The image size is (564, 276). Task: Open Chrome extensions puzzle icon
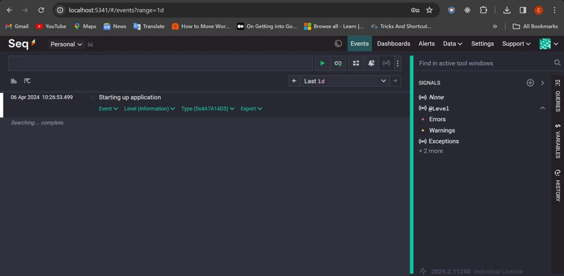(484, 10)
